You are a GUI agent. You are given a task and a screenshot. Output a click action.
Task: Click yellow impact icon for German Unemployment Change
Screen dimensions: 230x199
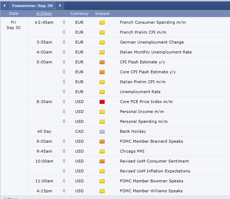pos(102,42)
